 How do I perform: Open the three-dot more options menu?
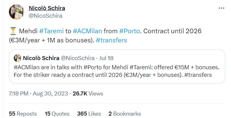221,8
